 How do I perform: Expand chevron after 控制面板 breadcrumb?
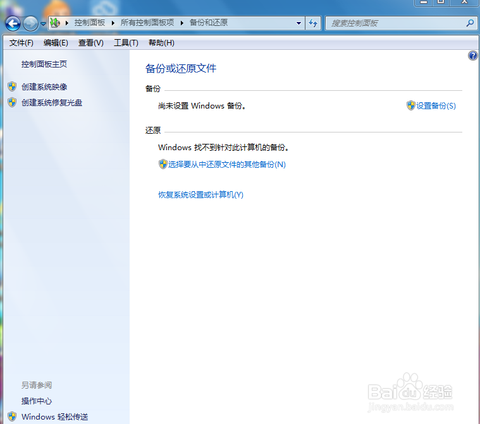point(113,23)
